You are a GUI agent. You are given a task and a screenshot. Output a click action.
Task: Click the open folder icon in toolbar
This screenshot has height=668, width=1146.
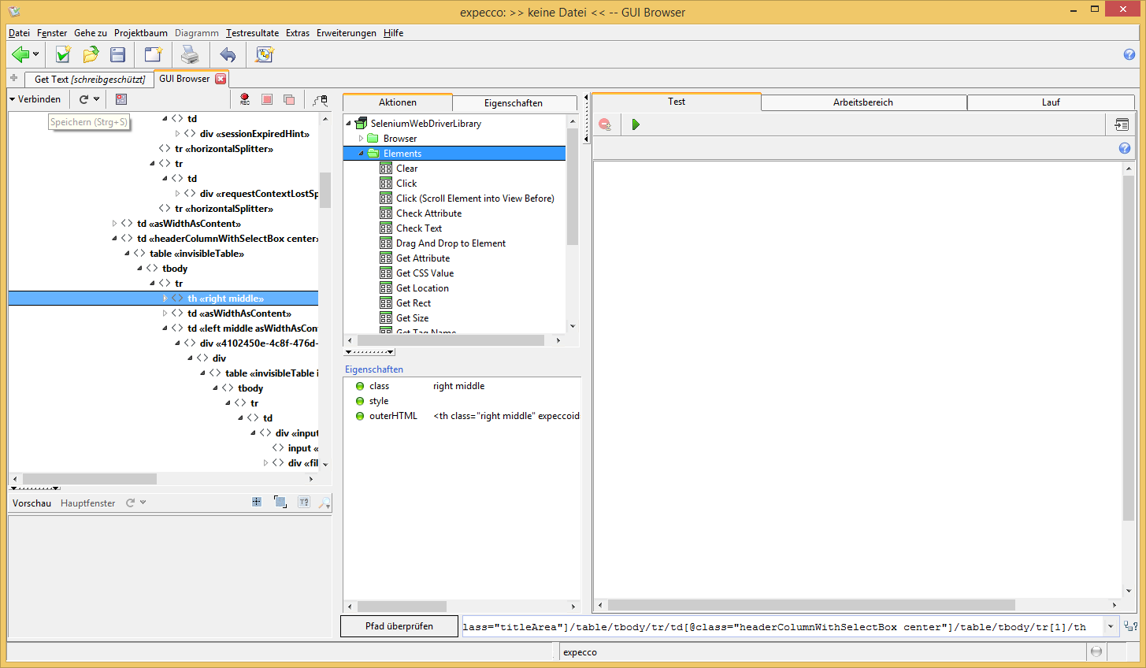click(91, 54)
